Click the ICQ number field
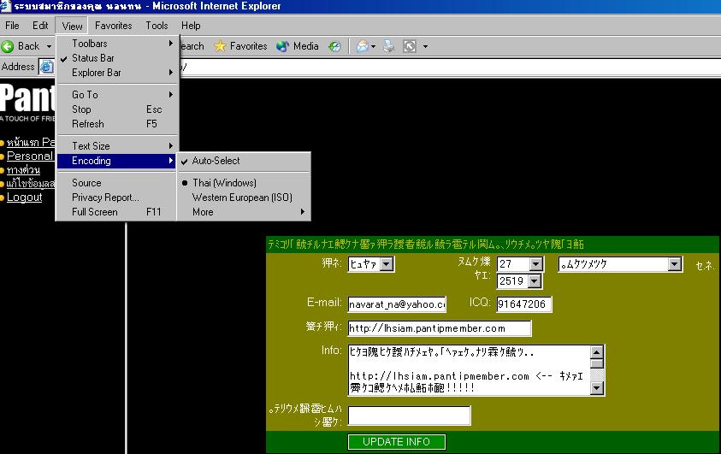This screenshot has height=454, width=721. 523,304
